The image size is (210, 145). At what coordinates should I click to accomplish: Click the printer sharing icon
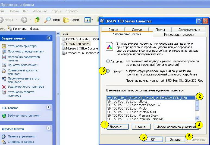pos(4,71)
